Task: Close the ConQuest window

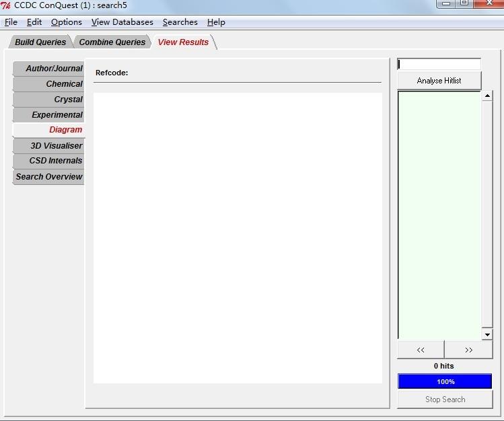Action: (489, 3)
